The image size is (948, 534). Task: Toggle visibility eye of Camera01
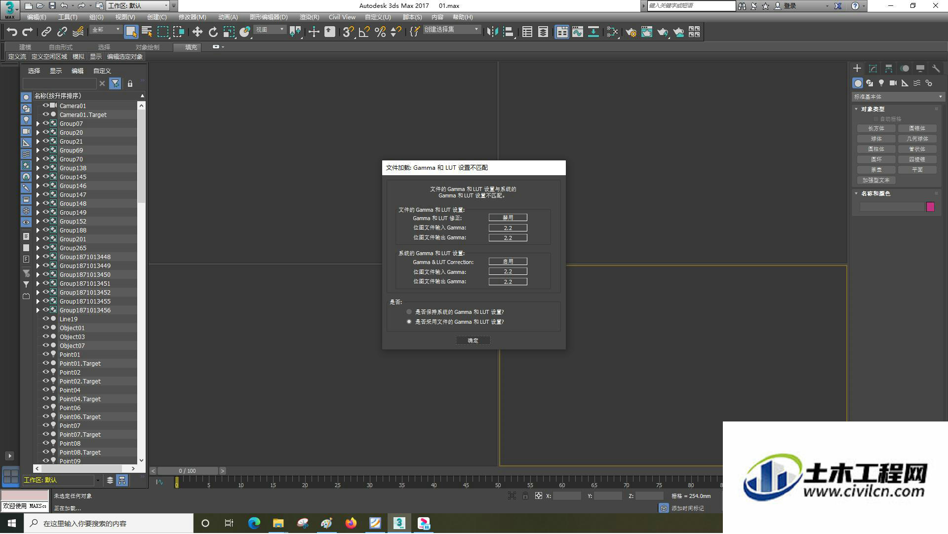[x=46, y=106]
